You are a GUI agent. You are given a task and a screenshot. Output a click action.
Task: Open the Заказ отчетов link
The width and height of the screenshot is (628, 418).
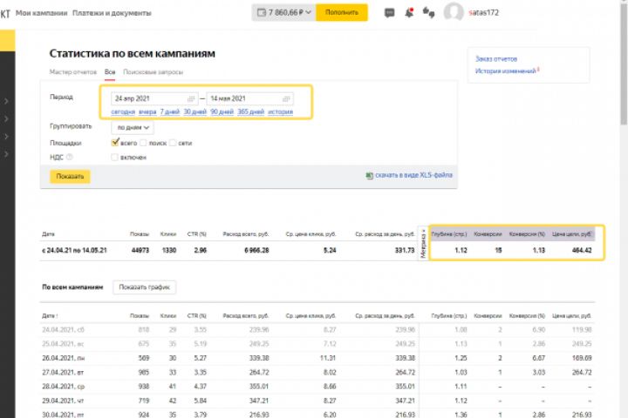[x=495, y=59]
